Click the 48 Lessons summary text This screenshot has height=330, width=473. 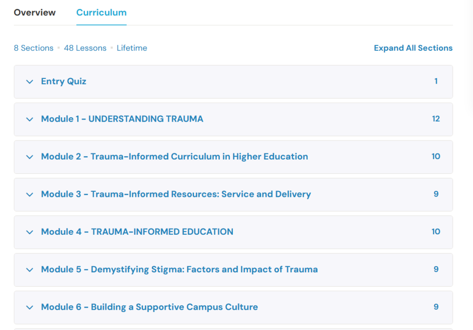click(85, 48)
